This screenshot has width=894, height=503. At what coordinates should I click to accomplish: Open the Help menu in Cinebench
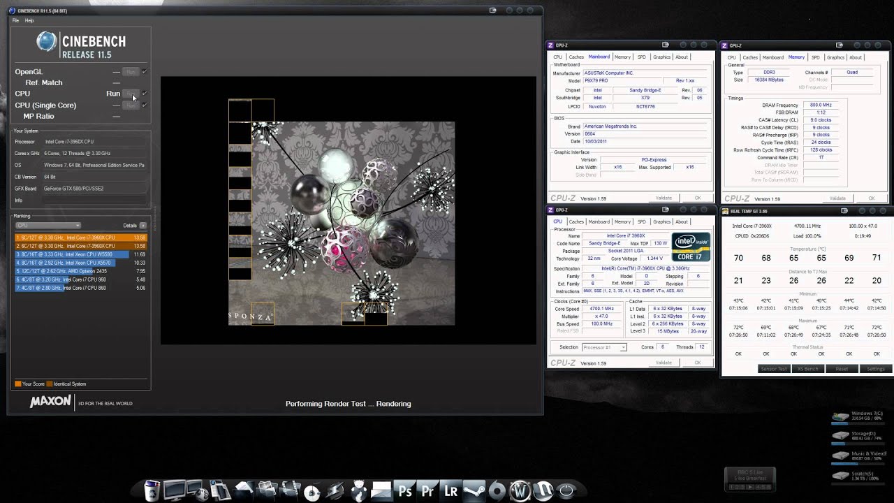click(29, 20)
